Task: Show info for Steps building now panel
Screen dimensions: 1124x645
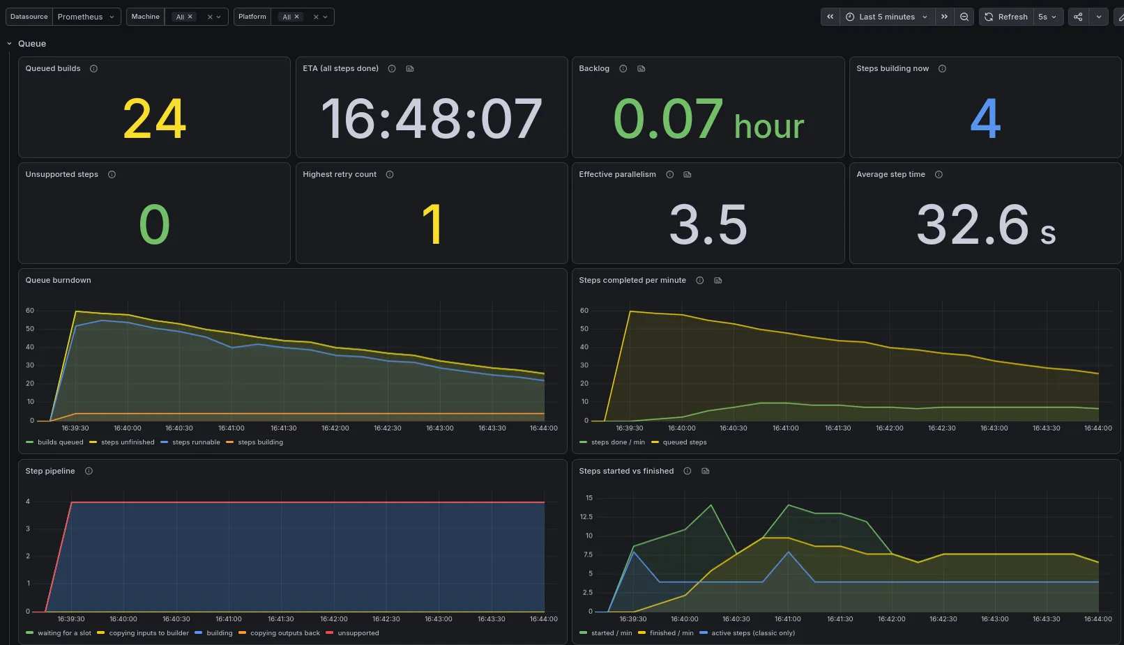Action: point(942,68)
